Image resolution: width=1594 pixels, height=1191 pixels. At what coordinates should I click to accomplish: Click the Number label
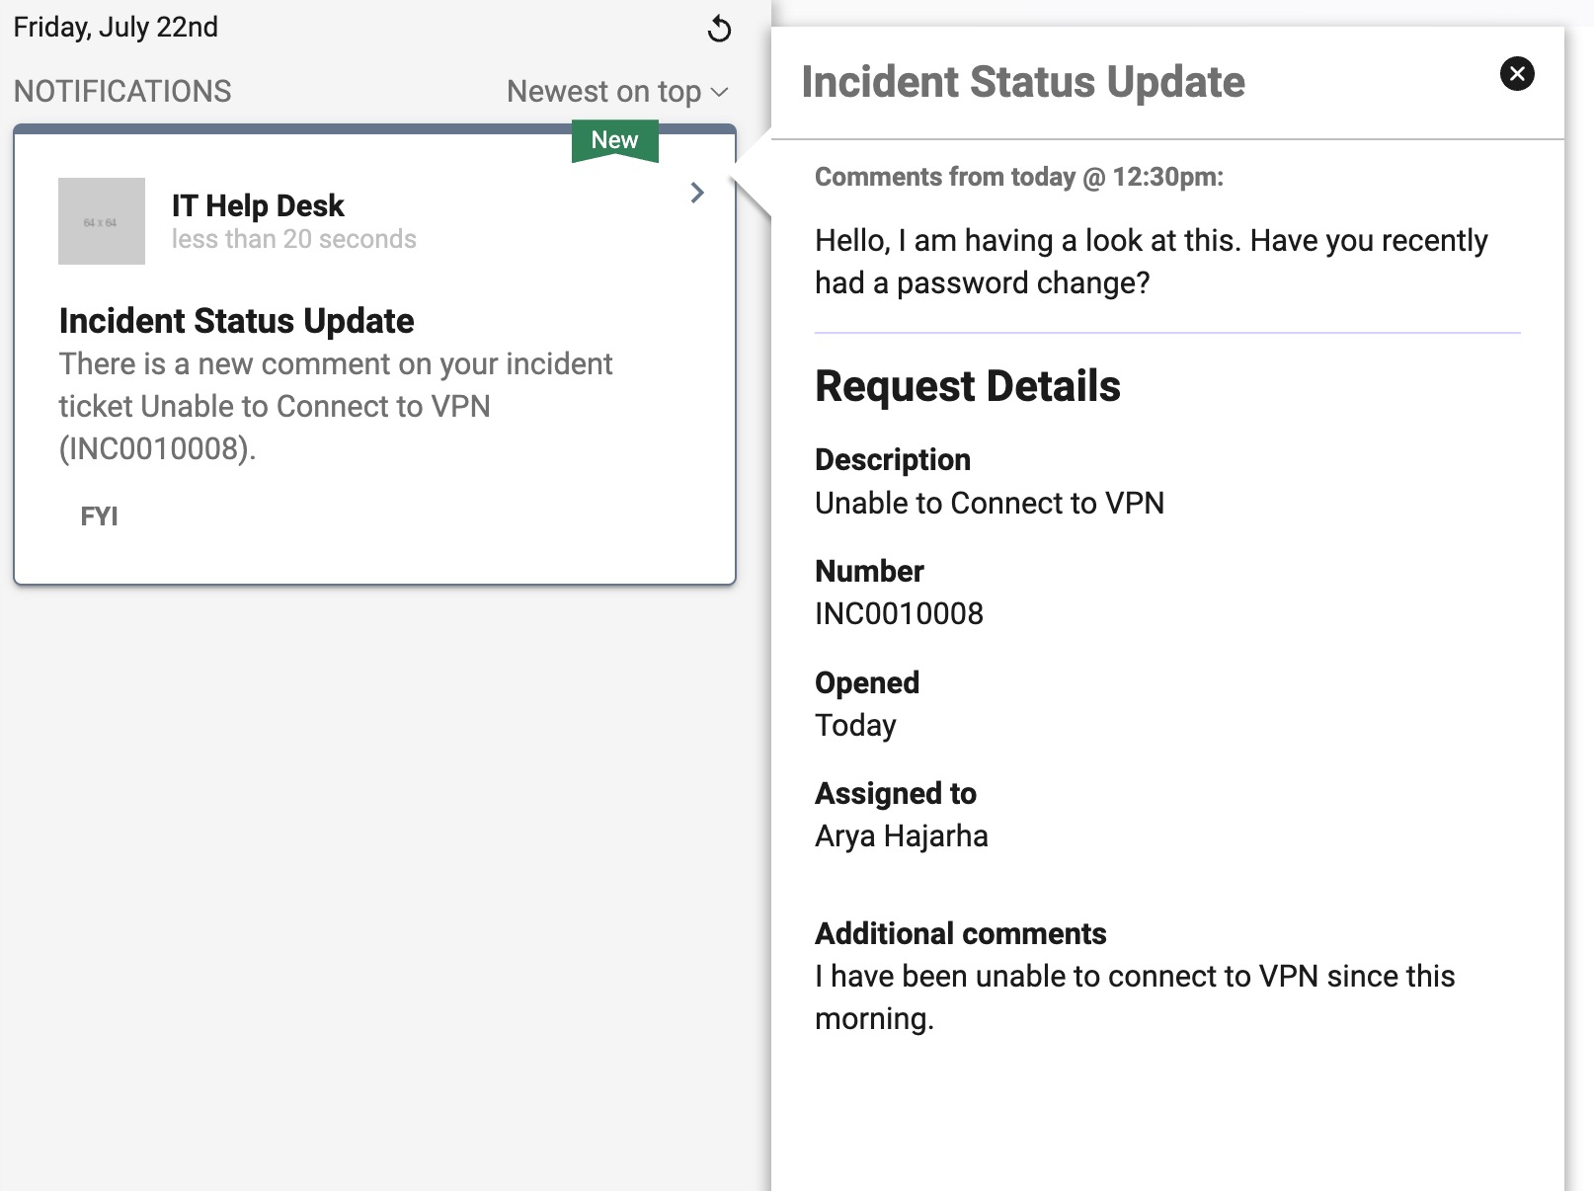870,571
